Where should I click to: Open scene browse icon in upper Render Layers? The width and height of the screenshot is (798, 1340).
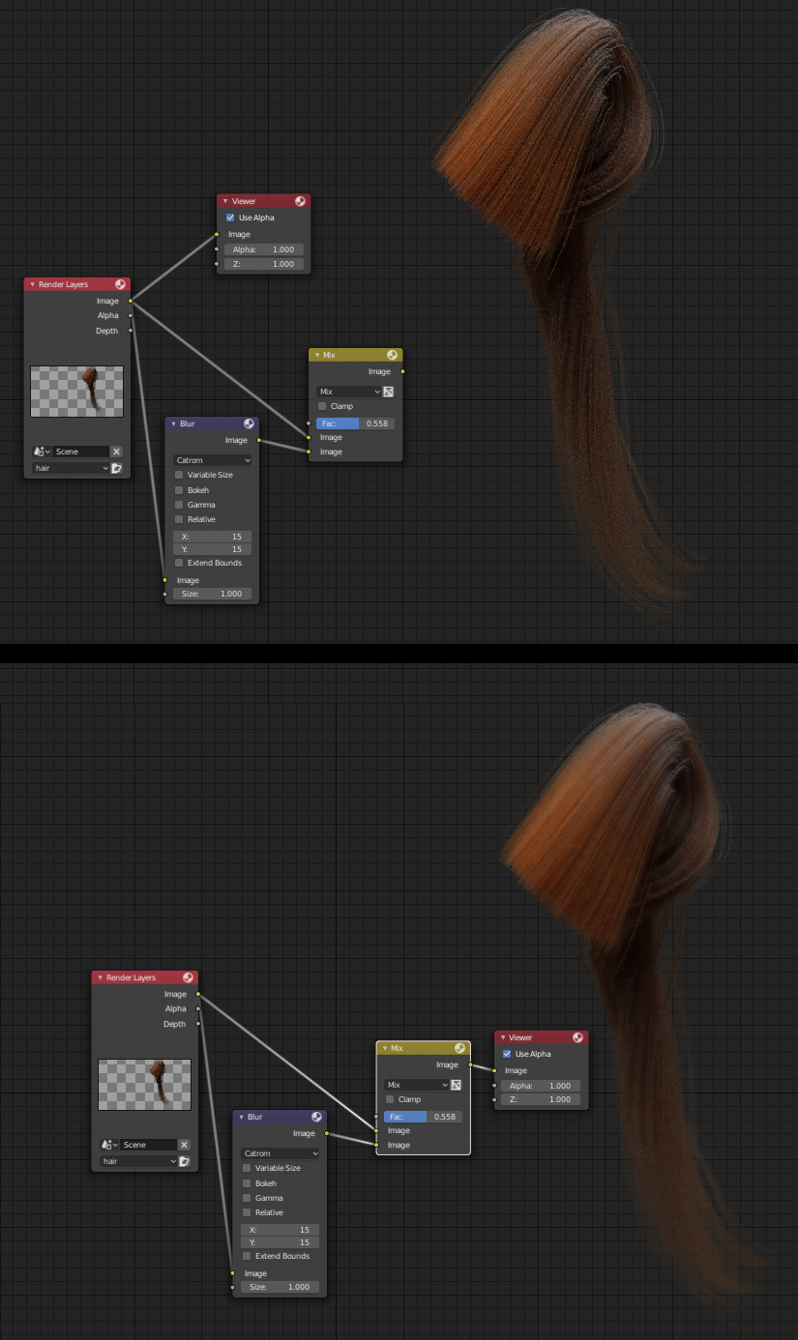[42, 452]
